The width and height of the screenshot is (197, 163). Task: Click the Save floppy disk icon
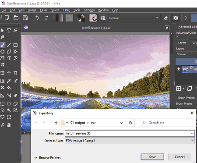click(x=25, y=18)
